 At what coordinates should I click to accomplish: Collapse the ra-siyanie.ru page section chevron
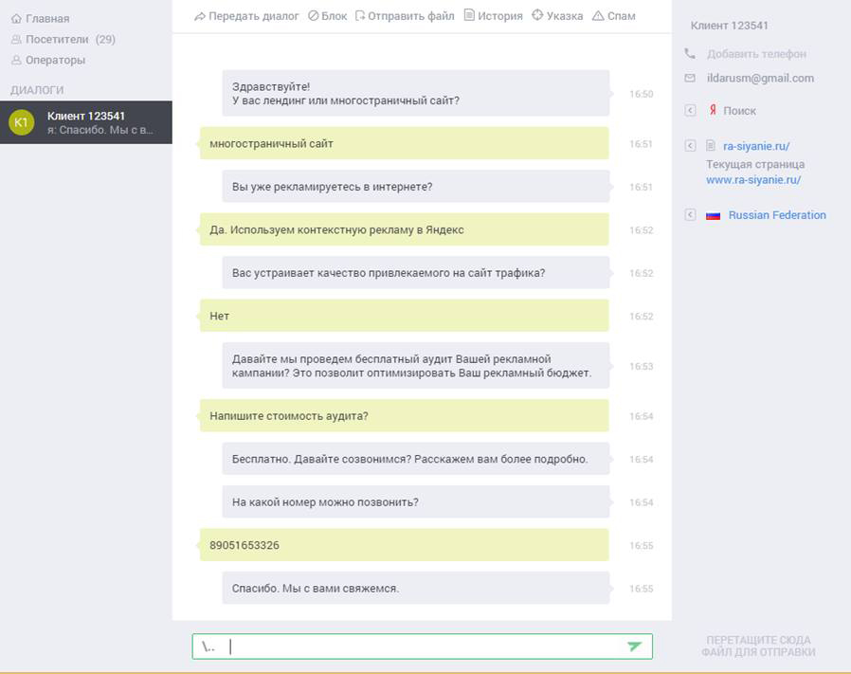point(690,146)
